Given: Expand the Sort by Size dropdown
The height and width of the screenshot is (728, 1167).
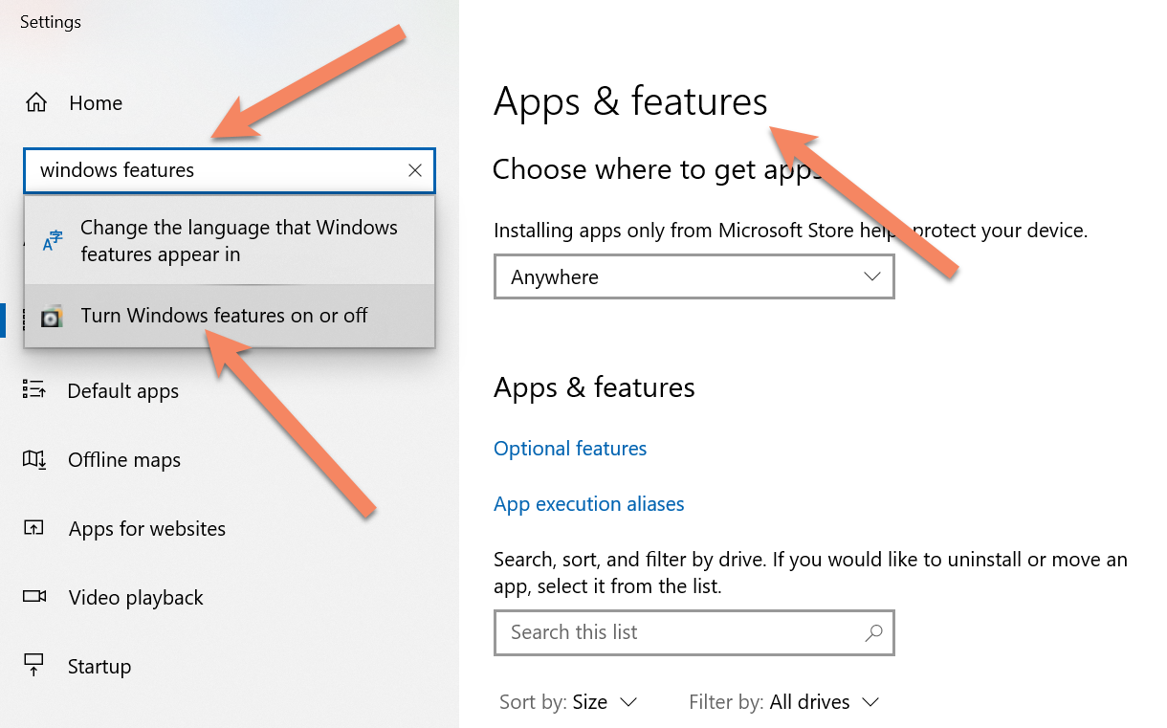Looking at the screenshot, I should (568, 702).
